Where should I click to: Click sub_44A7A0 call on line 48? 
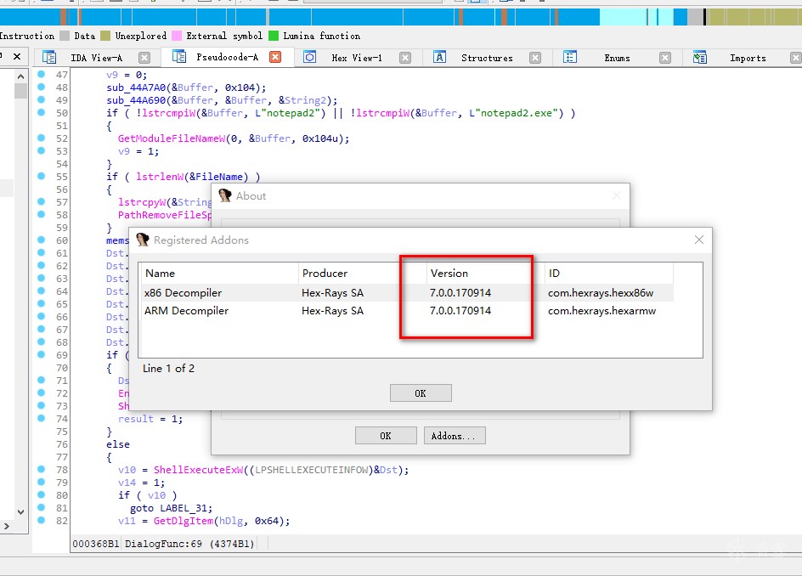[x=136, y=88]
